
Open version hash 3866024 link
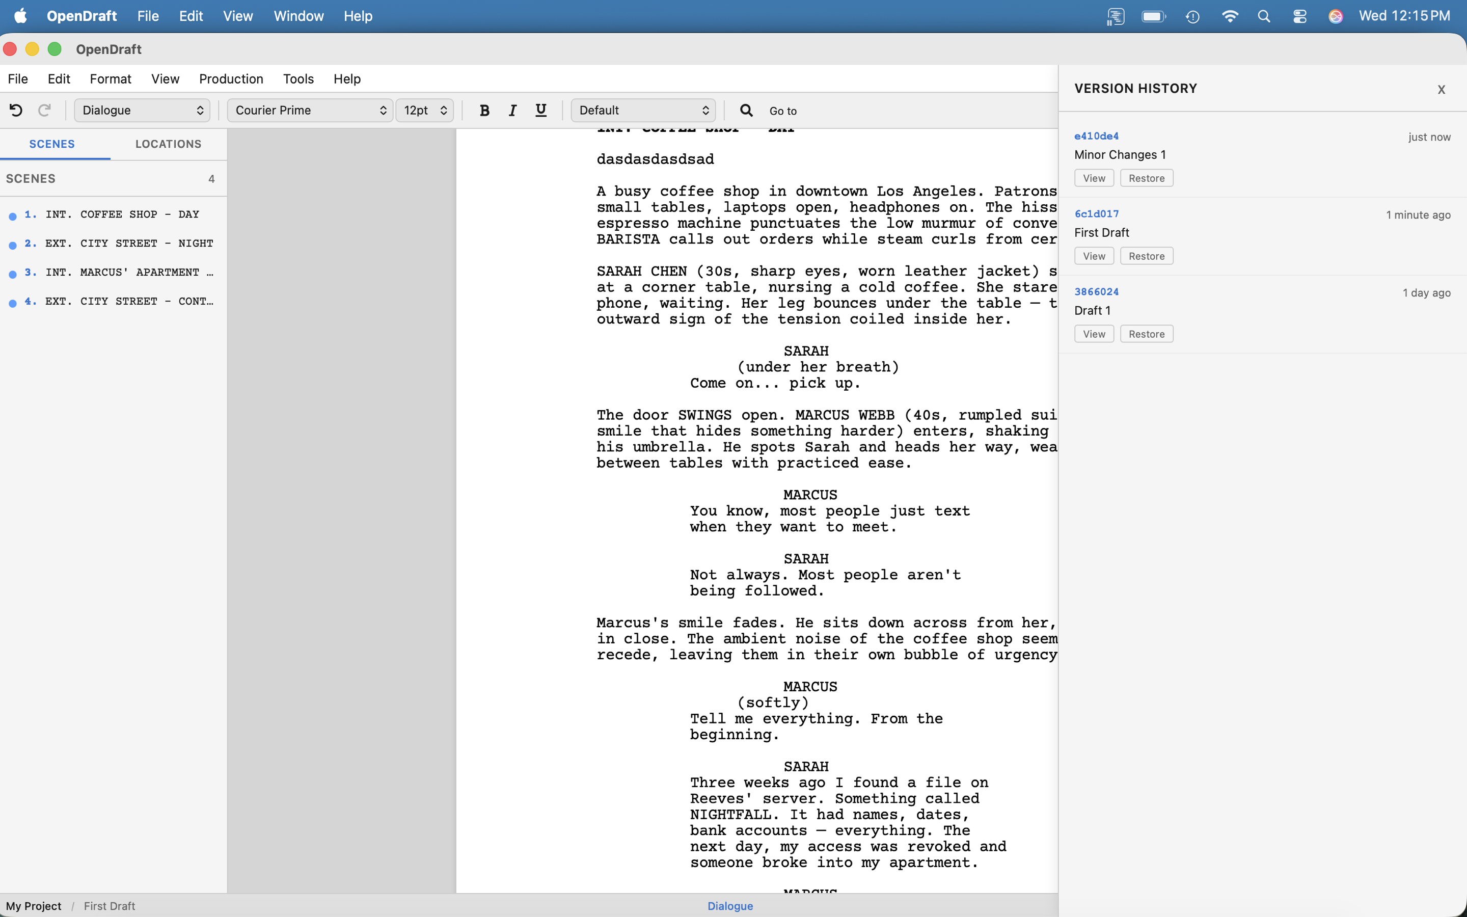coord(1096,292)
